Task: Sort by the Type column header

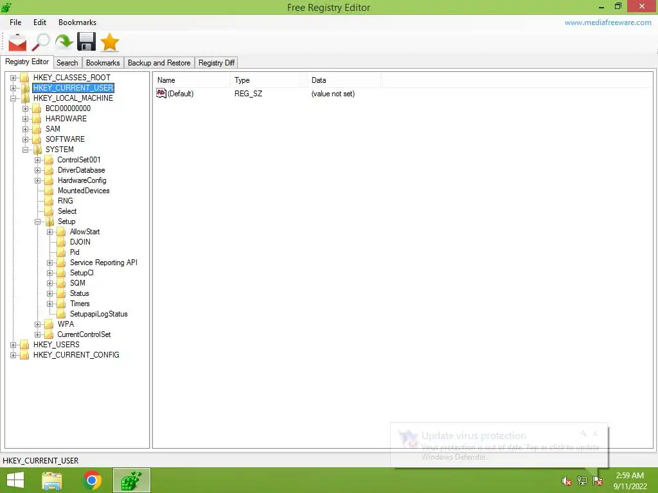Action: click(269, 80)
